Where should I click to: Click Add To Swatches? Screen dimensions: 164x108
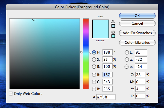(137, 33)
